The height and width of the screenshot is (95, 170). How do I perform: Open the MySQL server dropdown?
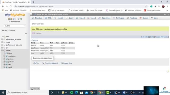pos(15,26)
